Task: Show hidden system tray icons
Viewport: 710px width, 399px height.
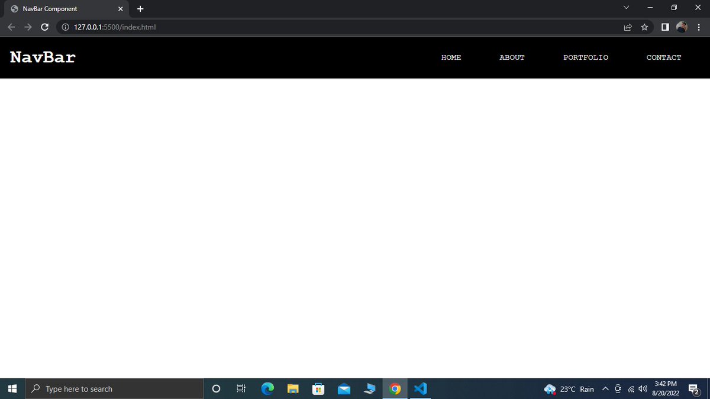Action: tap(605, 389)
